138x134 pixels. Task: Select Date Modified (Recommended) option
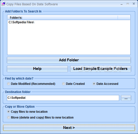(31, 84)
